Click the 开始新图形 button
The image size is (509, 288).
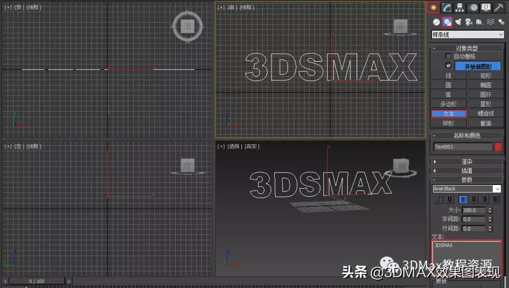(478, 66)
